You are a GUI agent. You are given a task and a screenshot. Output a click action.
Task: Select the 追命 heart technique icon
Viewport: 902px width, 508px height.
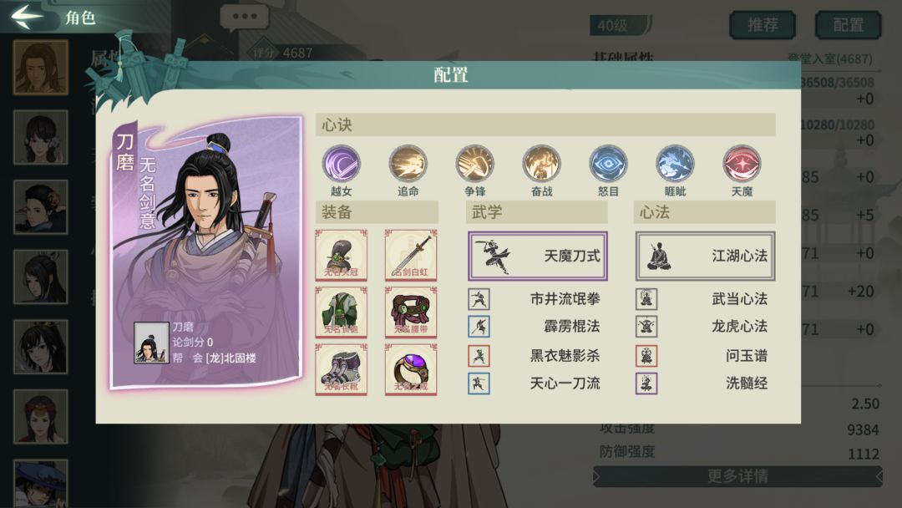click(x=408, y=164)
